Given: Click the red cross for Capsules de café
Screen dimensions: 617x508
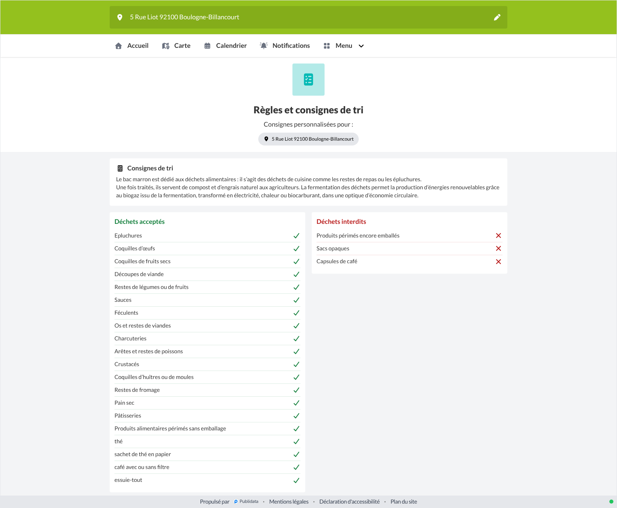Looking at the screenshot, I should (x=499, y=262).
